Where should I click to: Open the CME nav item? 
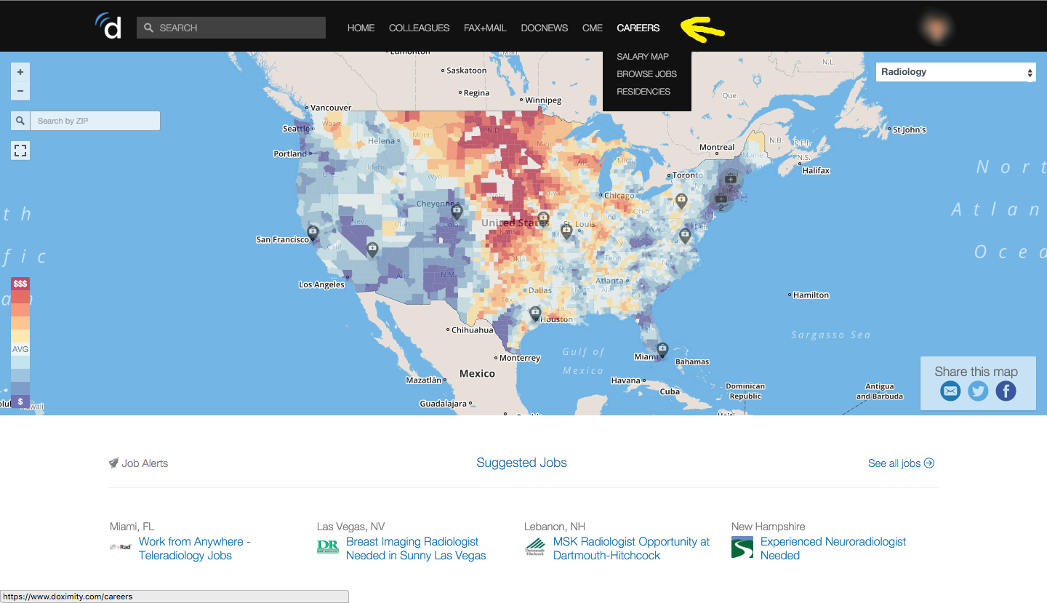click(593, 28)
